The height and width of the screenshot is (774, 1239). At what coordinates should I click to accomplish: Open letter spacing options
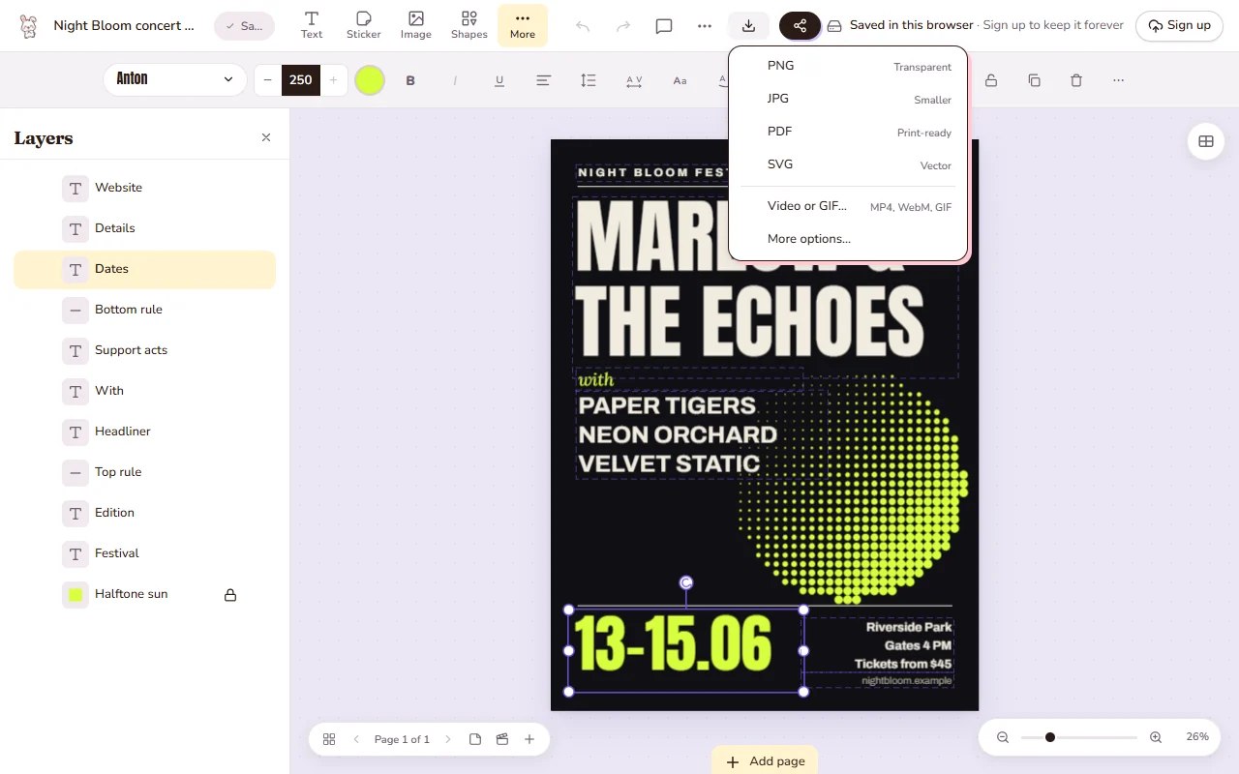[x=634, y=80]
